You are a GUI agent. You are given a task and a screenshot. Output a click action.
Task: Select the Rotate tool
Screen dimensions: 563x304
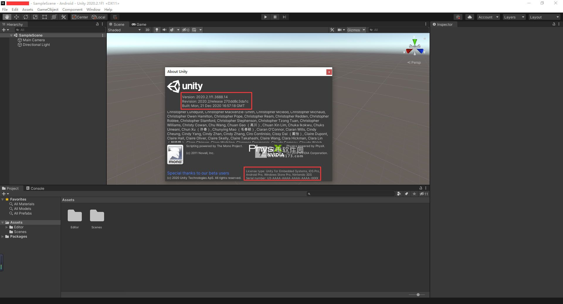pyautogui.click(x=26, y=17)
